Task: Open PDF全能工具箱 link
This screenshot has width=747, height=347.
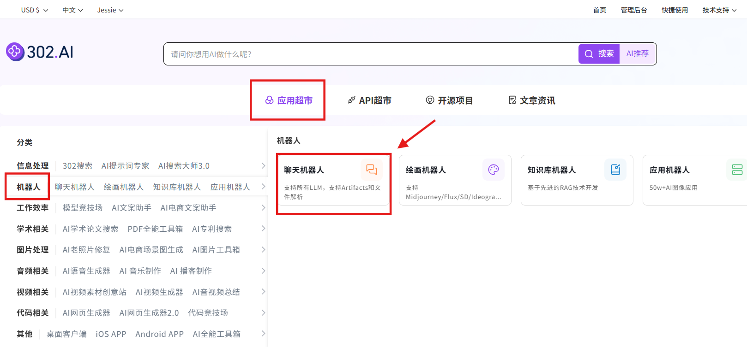Action: [155, 229]
